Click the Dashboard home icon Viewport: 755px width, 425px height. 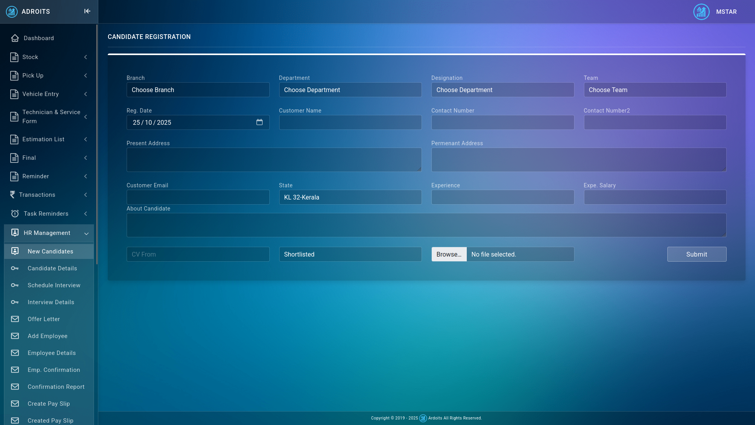15,38
